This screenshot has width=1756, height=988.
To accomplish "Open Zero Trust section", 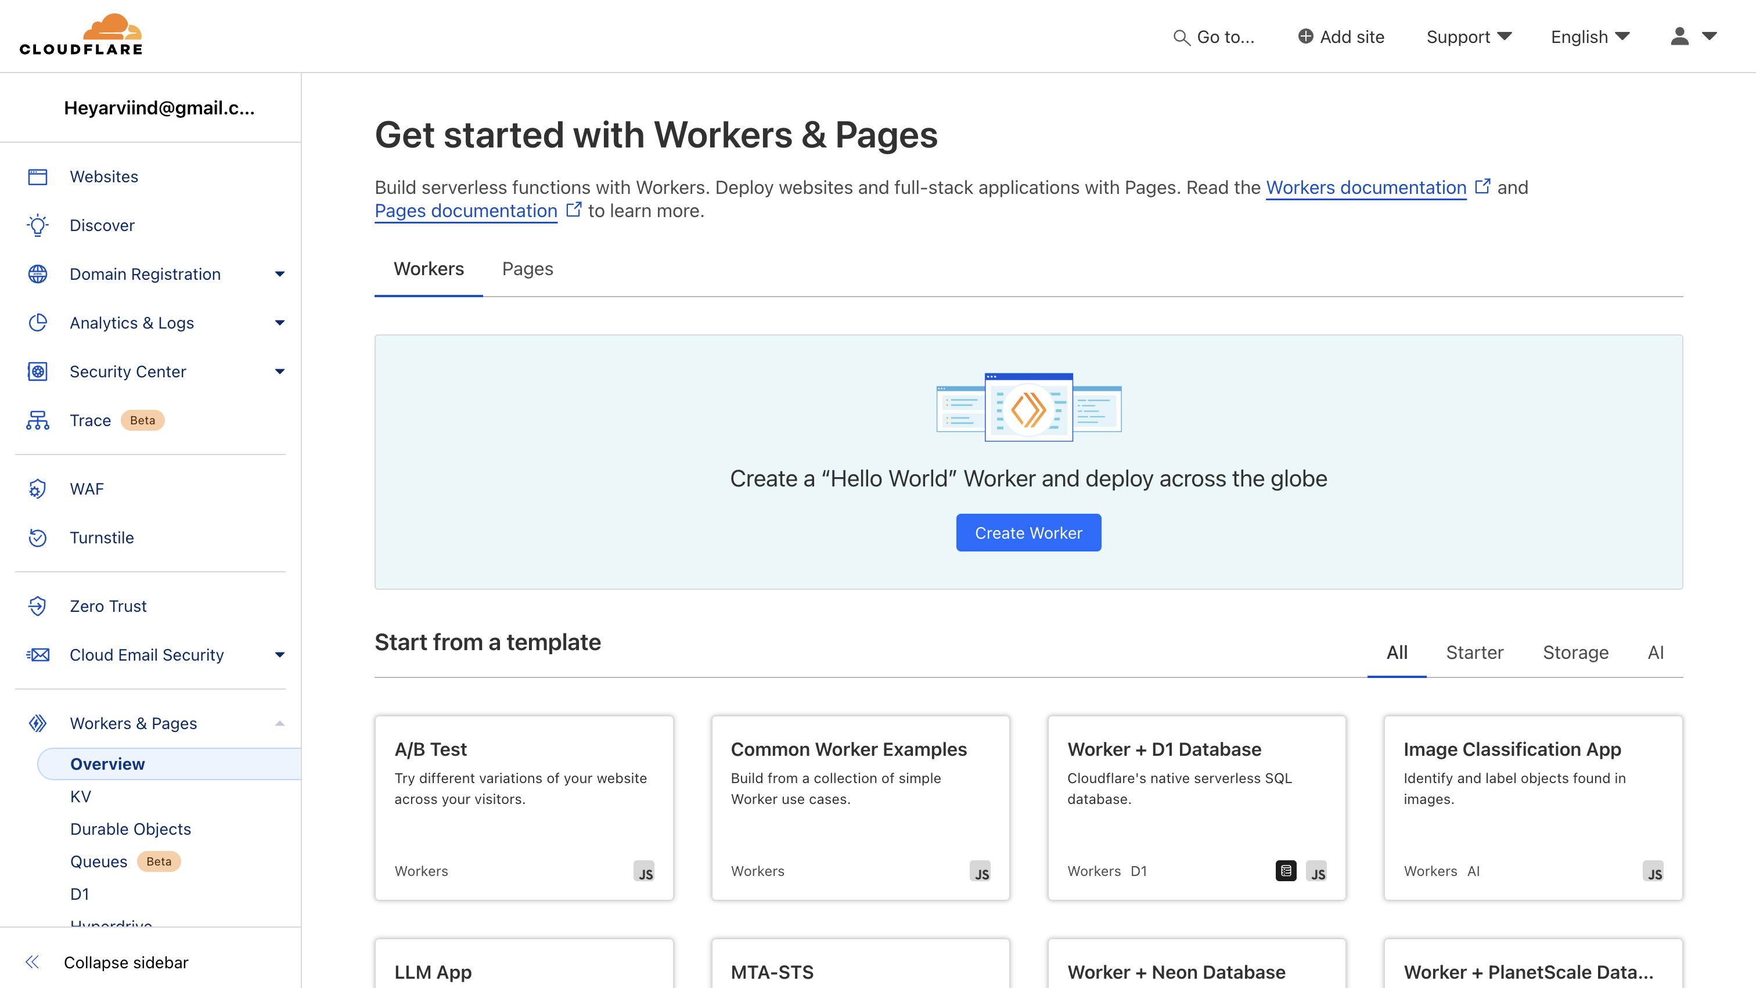I will [107, 606].
